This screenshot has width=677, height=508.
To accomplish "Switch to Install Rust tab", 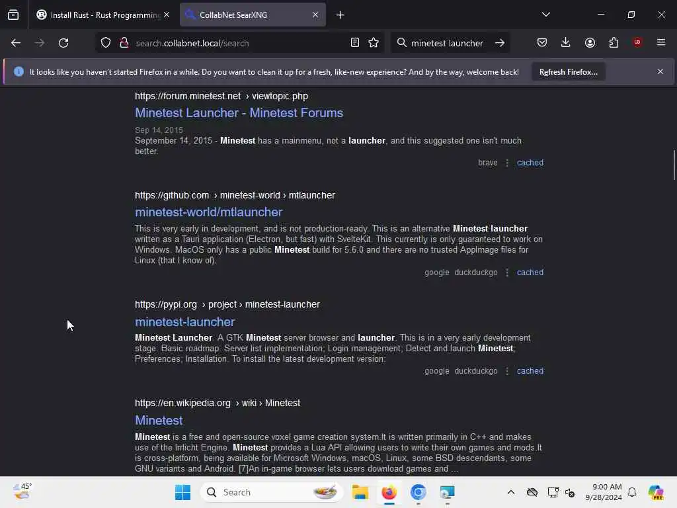I will pos(102,15).
